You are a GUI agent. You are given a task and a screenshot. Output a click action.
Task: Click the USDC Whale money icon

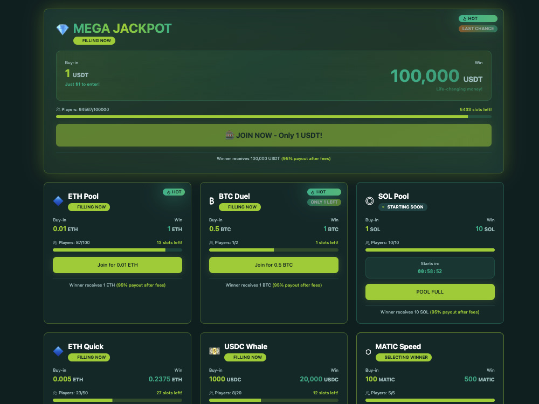215,351
